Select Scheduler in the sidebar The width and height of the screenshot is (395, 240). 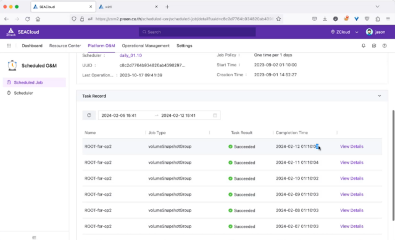23,93
